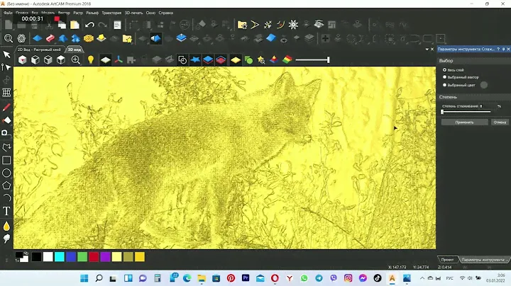
Task: Collapse the 'Степень' section header
Action: tap(449, 97)
